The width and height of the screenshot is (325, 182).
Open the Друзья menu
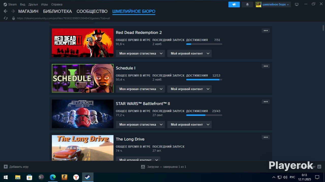pyautogui.click(x=33, y=4)
